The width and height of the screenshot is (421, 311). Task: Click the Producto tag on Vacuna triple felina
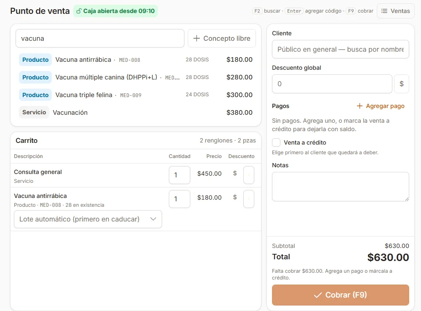(x=35, y=95)
